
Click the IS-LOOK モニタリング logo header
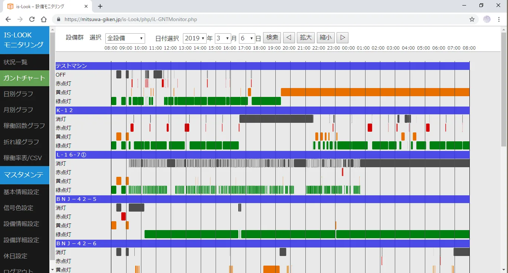click(x=24, y=40)
